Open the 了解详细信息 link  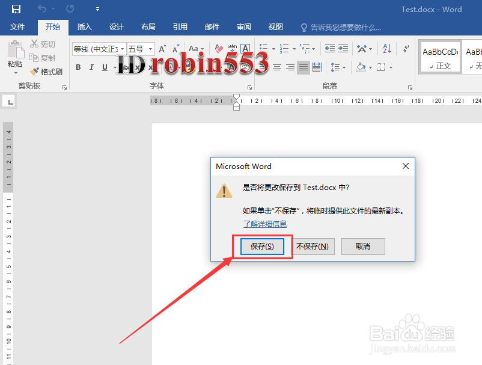pos(264,224)
